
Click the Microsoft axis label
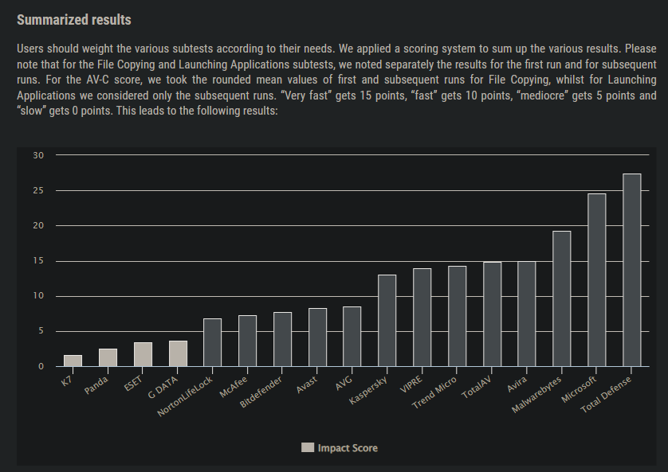[579, 389]
